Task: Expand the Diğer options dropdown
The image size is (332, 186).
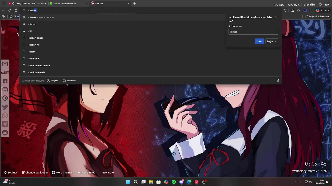Action: (272, 41)
